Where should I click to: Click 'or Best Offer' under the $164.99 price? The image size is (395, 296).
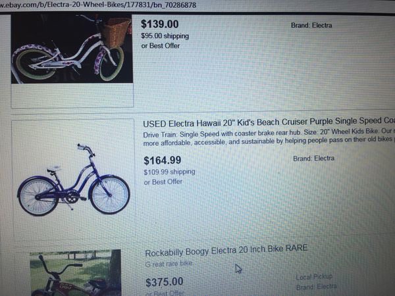(163, 182)
